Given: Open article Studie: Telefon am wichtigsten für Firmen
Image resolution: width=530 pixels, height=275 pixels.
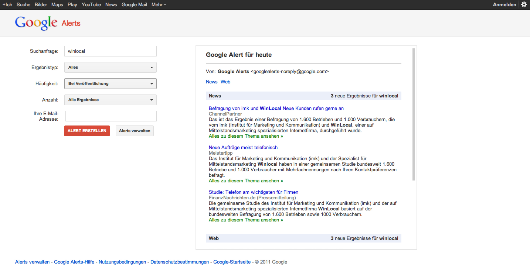Looking at the screenshot, I should tap(254, 192).
